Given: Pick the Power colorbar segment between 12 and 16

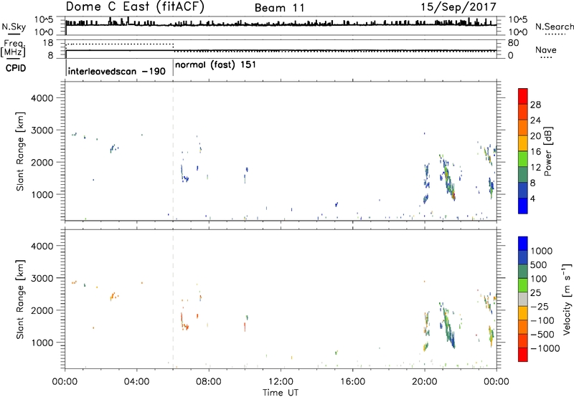Looking at the screenshot, I should click(x=523, y=159).
